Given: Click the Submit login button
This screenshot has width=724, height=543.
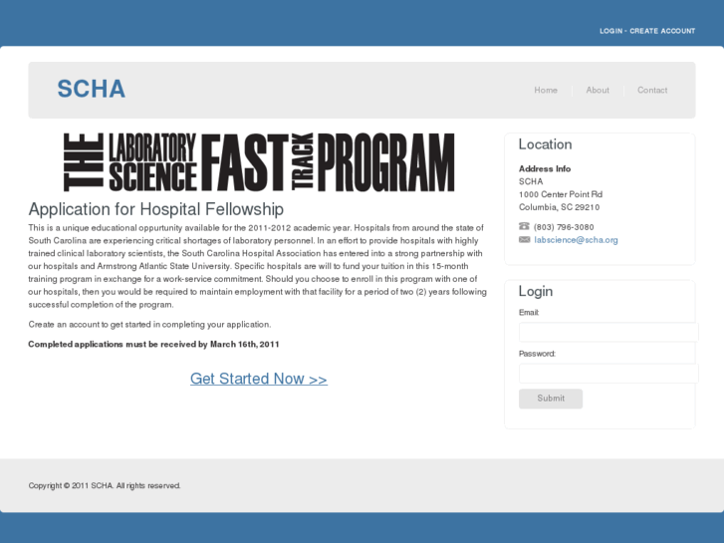Looking at the screenshot, I should pos(551,399).
